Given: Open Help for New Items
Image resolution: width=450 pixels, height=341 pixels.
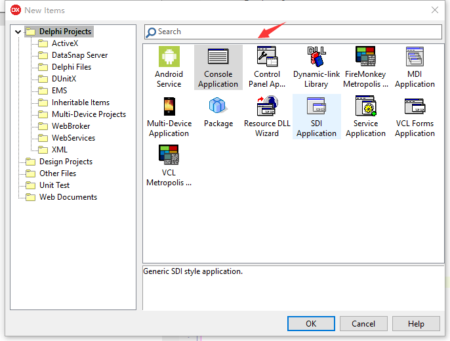Looking at the screenshot, I should [x=416, y=324].
